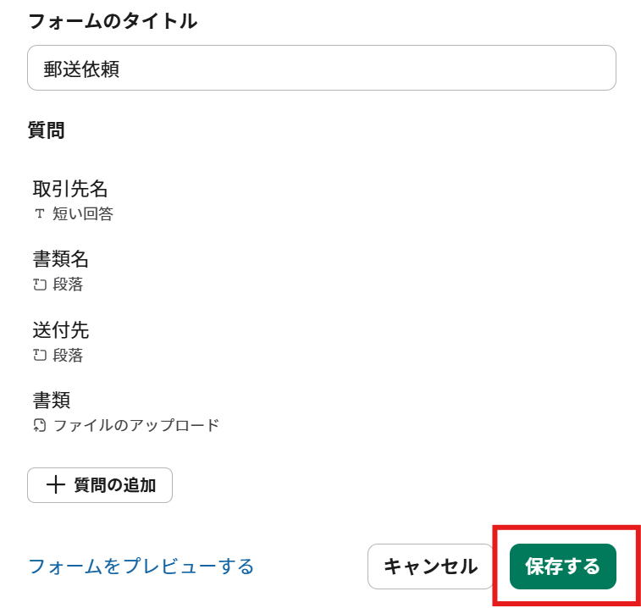Select the 取引先名 question
The height and width of the screenshot is (608, 641).
[x=70, y=189]
